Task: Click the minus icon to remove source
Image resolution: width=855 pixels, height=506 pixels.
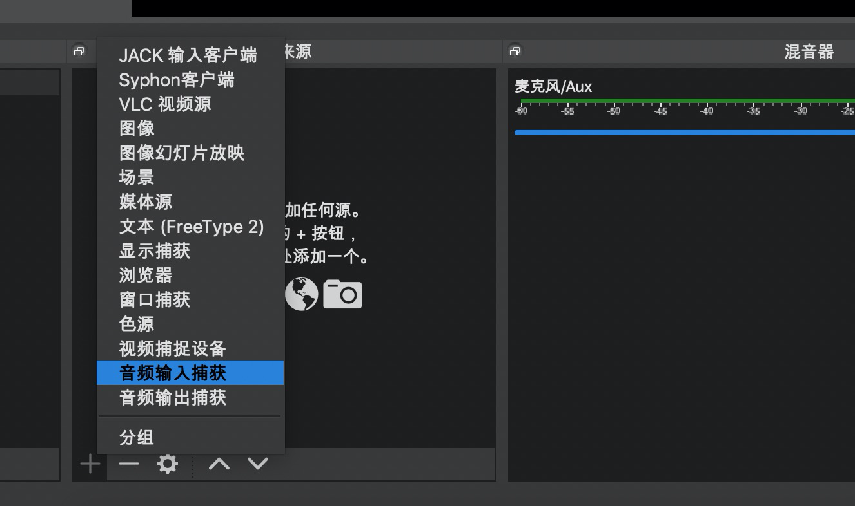Action: pyautogui.click(x=129, y=464)
